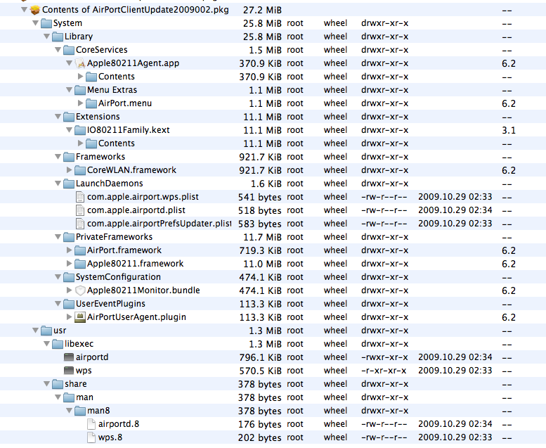The image size is (546, 448).
Task: Click the wps.8 document icon
Action: [91, 437]
